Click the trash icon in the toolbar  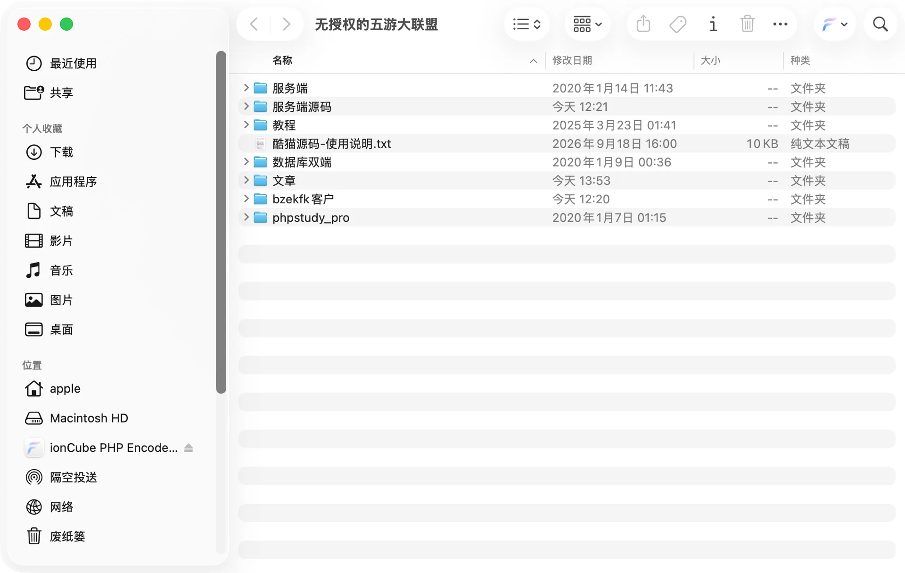pos(747,24)
